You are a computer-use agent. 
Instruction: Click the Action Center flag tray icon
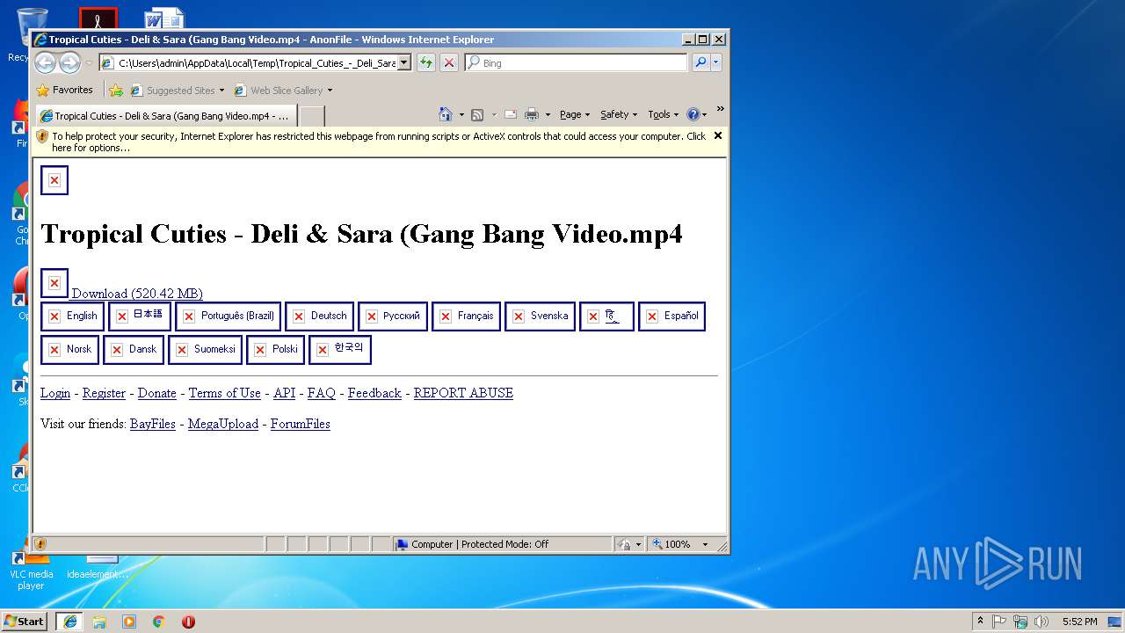[x=999, y=621]
